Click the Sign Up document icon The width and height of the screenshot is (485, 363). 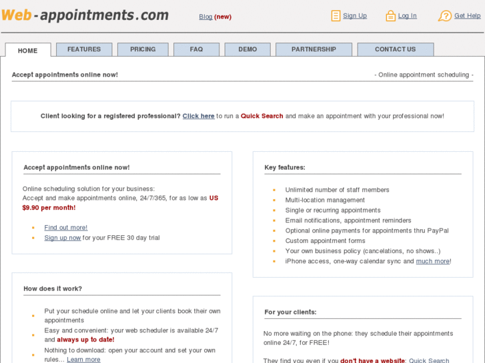pos(336,16)
